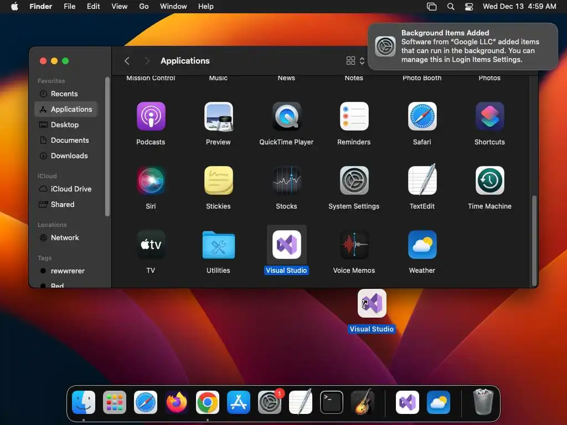Open Spotlight search in the menu bar
Viewport: 567px width, 425px height.
tap(451, 6)
